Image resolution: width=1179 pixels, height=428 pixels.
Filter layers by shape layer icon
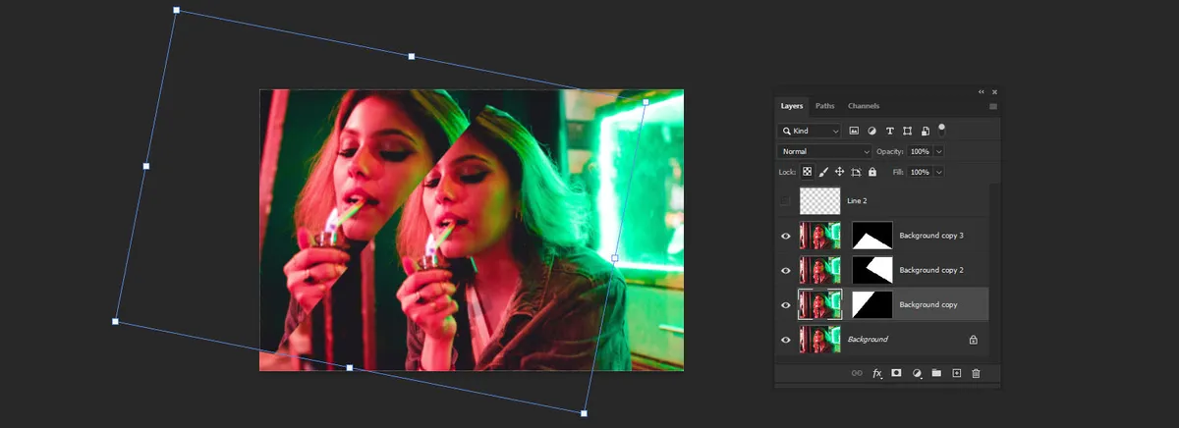click(x=907, y=130)
